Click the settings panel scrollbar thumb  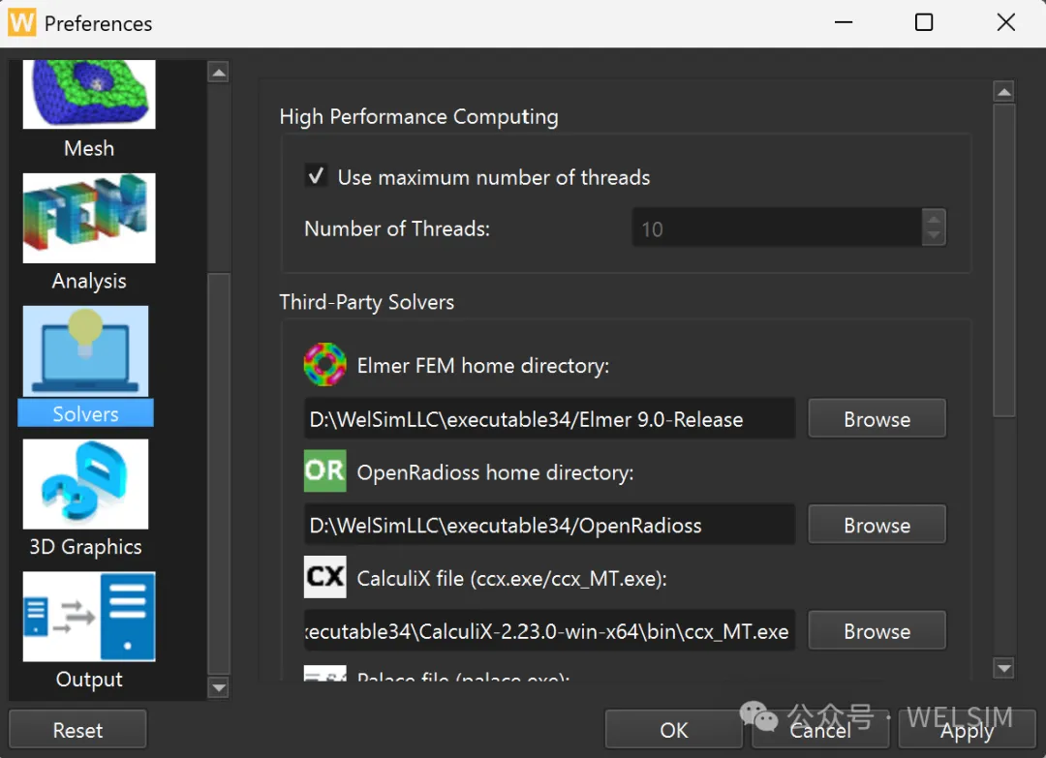coord(1003,260)
